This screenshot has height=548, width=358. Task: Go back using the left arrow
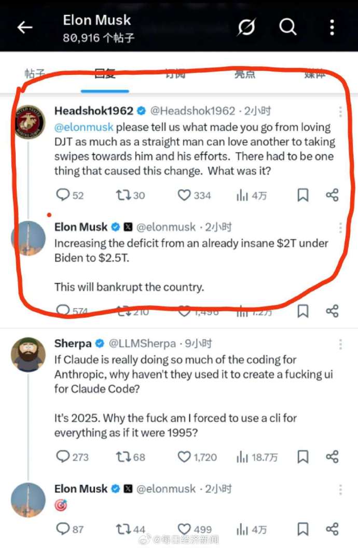(x=25, y=27)
